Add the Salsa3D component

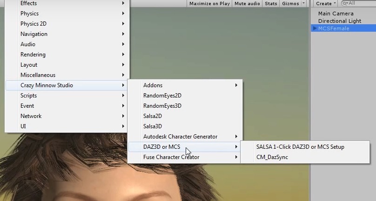[x=185, y=126]
